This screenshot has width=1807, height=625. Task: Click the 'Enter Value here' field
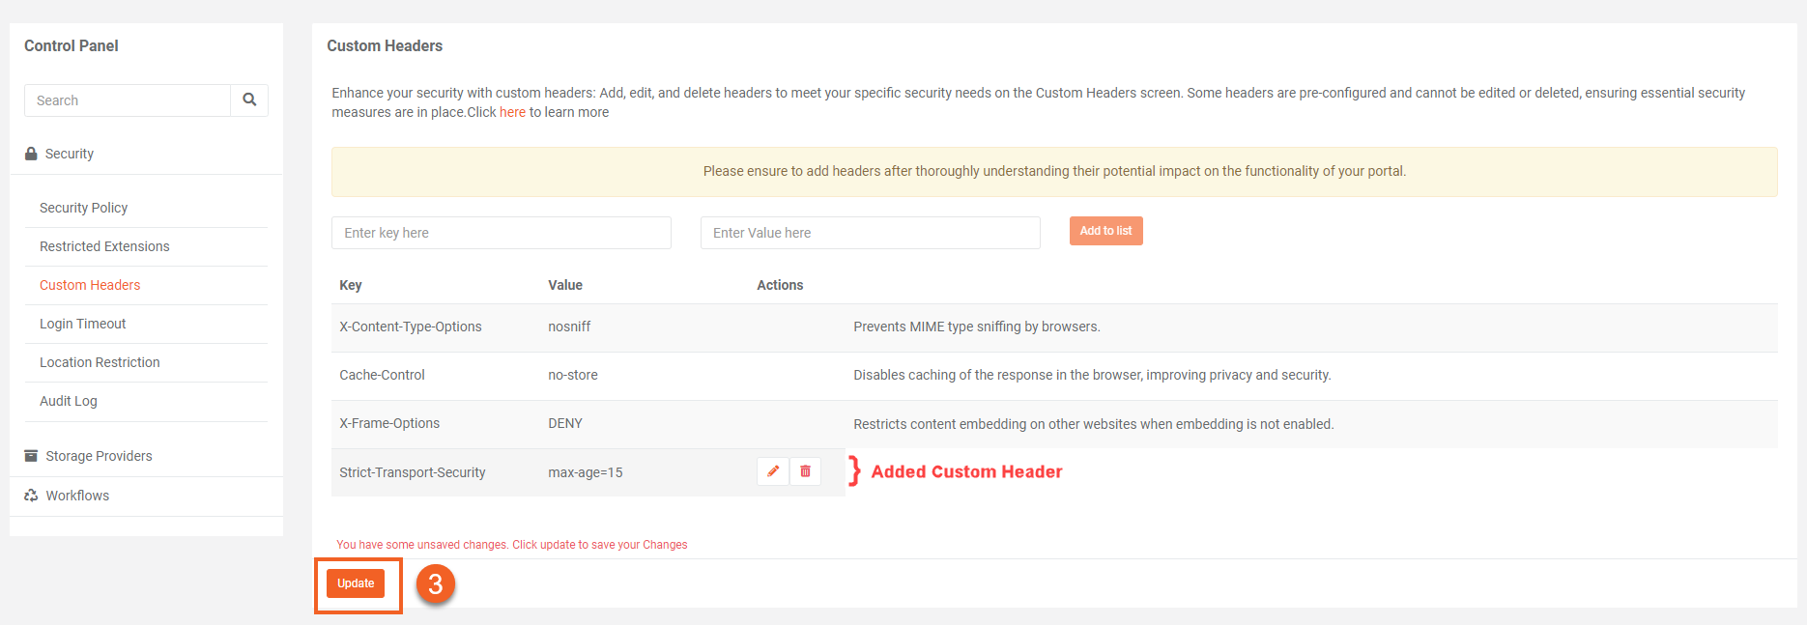point(870,233)
